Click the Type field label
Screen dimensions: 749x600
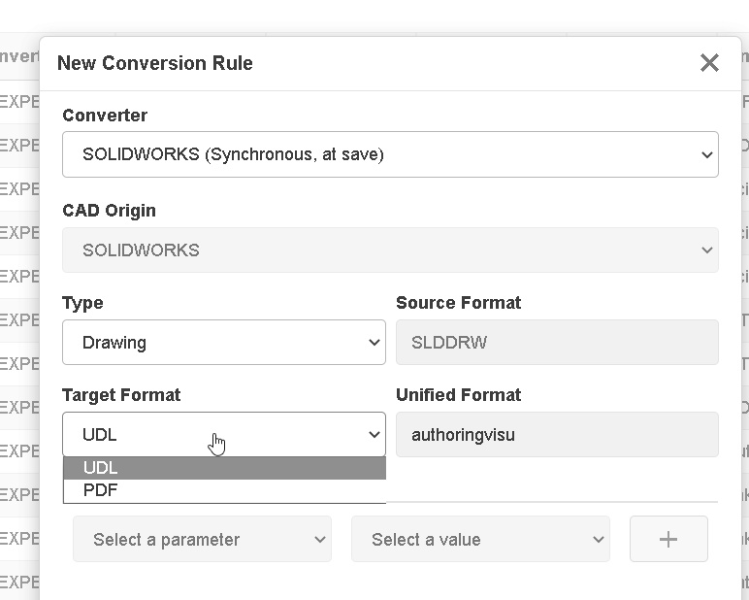[82, 303]
